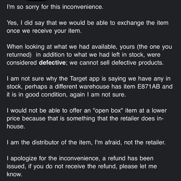Click "once we receive your item." line

coord(44,31)
